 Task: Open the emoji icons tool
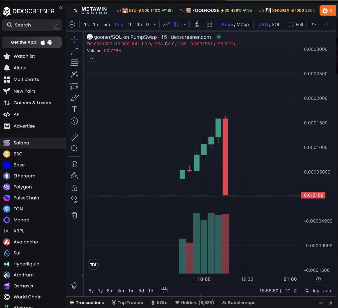point(74,121)
